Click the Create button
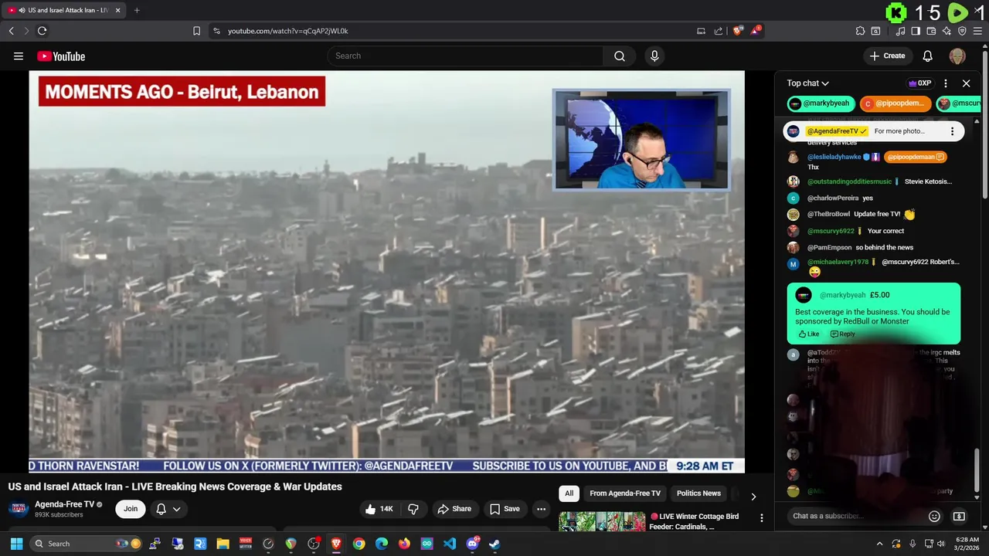The image size is (989, 556). pyautogui.click(x=887, y=56)
